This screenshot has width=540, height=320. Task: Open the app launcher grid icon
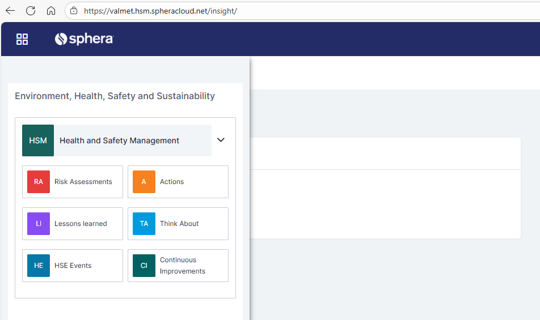click(22, 39)
